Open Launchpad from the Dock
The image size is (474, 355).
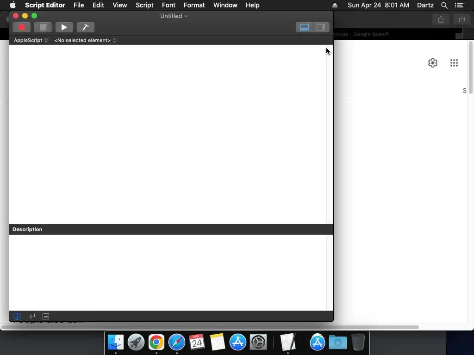136,342
